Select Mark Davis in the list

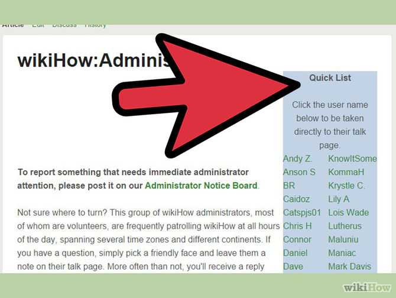(x=349, y=267)
